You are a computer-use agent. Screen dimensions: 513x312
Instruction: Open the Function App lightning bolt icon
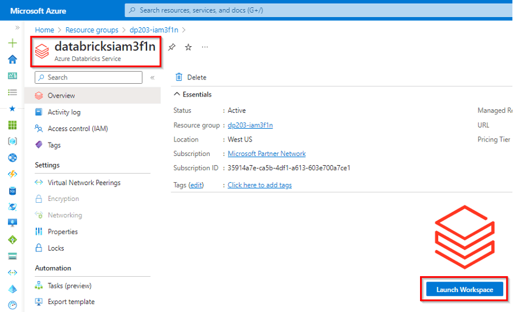point(12,174)
